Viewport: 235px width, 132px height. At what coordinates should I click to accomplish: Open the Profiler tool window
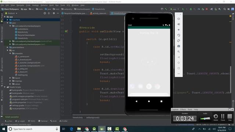pos(64,121)
